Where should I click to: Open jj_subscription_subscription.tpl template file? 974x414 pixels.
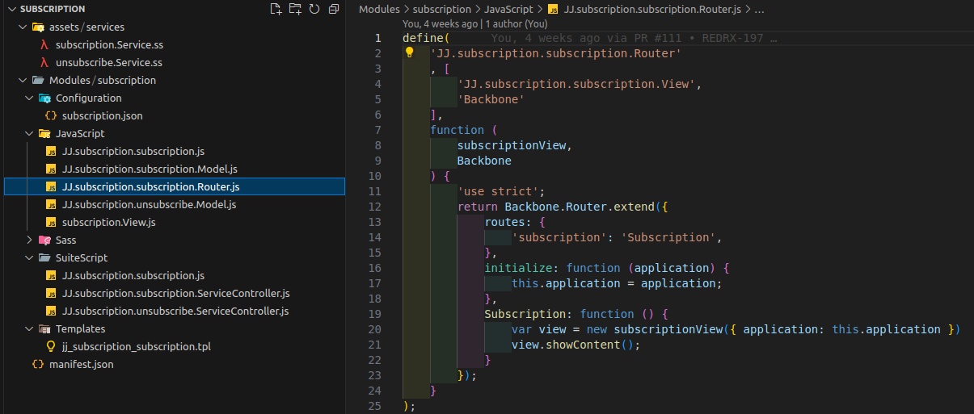tap(136, 347)
